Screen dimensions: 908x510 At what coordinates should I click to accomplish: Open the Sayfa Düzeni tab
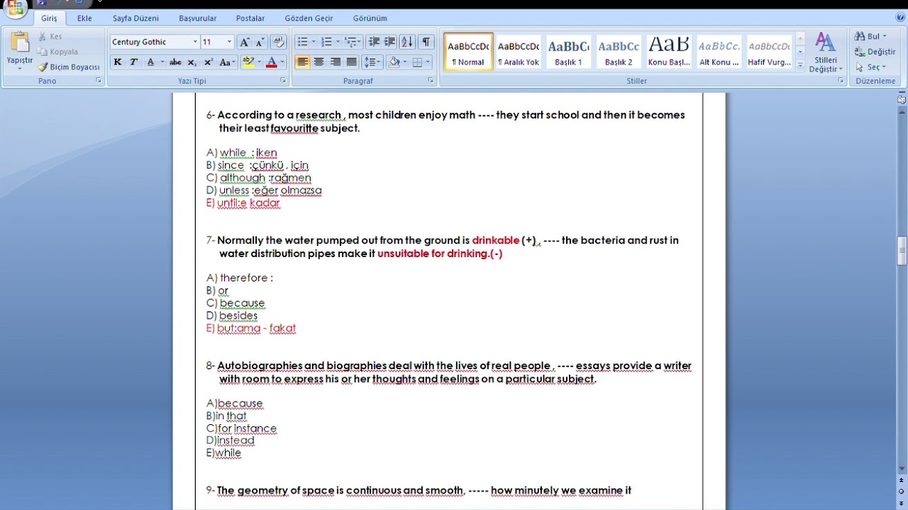click(x=135, y=18)
